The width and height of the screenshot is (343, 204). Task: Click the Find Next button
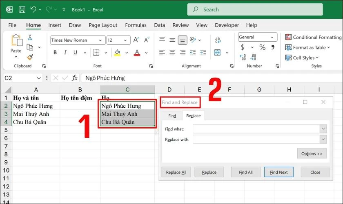click(278, 172)
